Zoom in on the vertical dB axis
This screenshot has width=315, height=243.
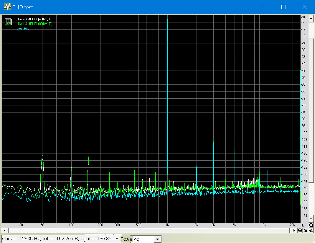click(311, 225)
